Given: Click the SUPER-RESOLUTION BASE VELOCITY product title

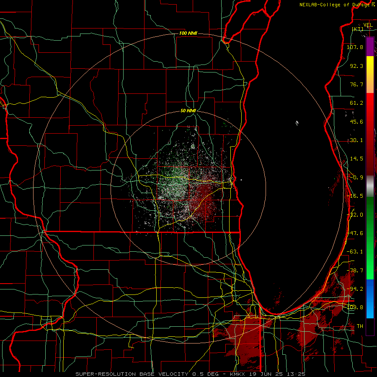Looking at the screenshot, I should pos(132,374).
